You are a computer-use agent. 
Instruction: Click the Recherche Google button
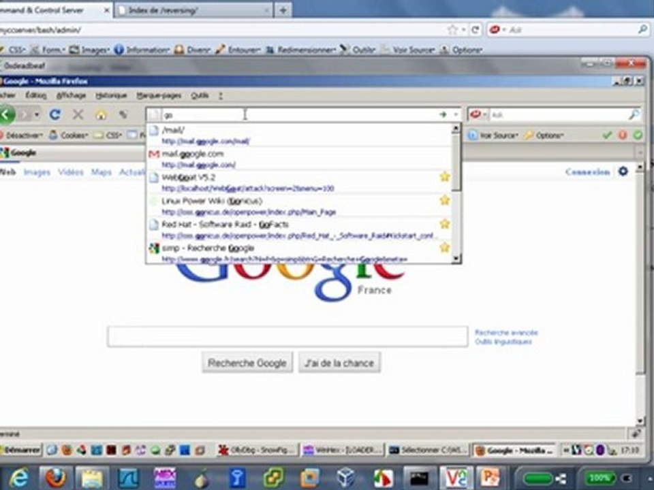click(247, 363)
